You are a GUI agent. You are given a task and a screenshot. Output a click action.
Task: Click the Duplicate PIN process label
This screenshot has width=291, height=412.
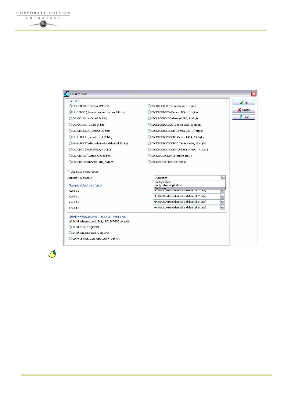pos(79,178)
